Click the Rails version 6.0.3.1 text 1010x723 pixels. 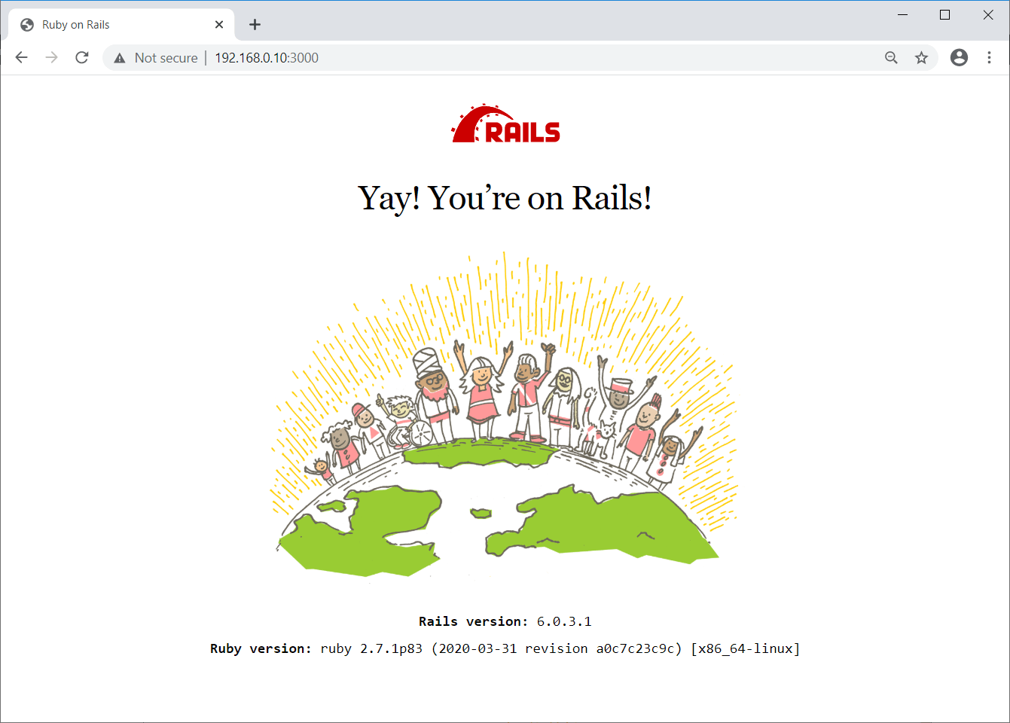[x=505, y=621]
